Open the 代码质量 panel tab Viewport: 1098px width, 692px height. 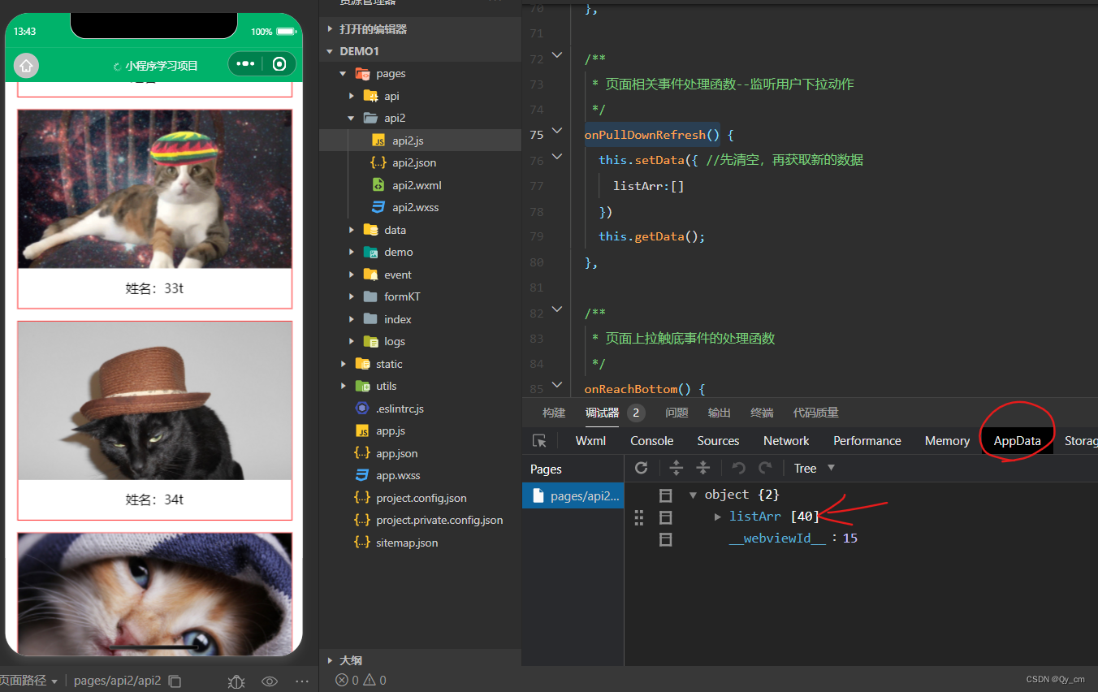pos(815,413)
